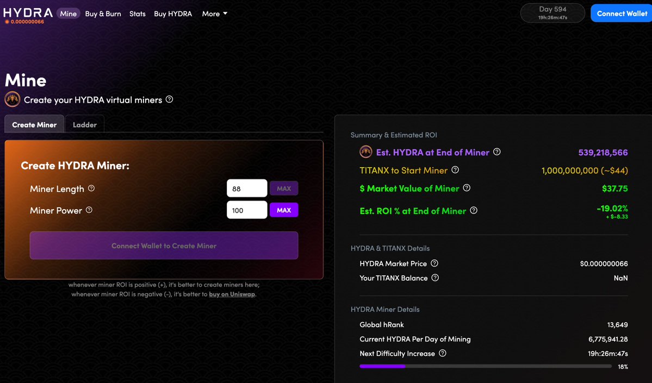Focus the Miner Length input field

click(x=247, y=188)
